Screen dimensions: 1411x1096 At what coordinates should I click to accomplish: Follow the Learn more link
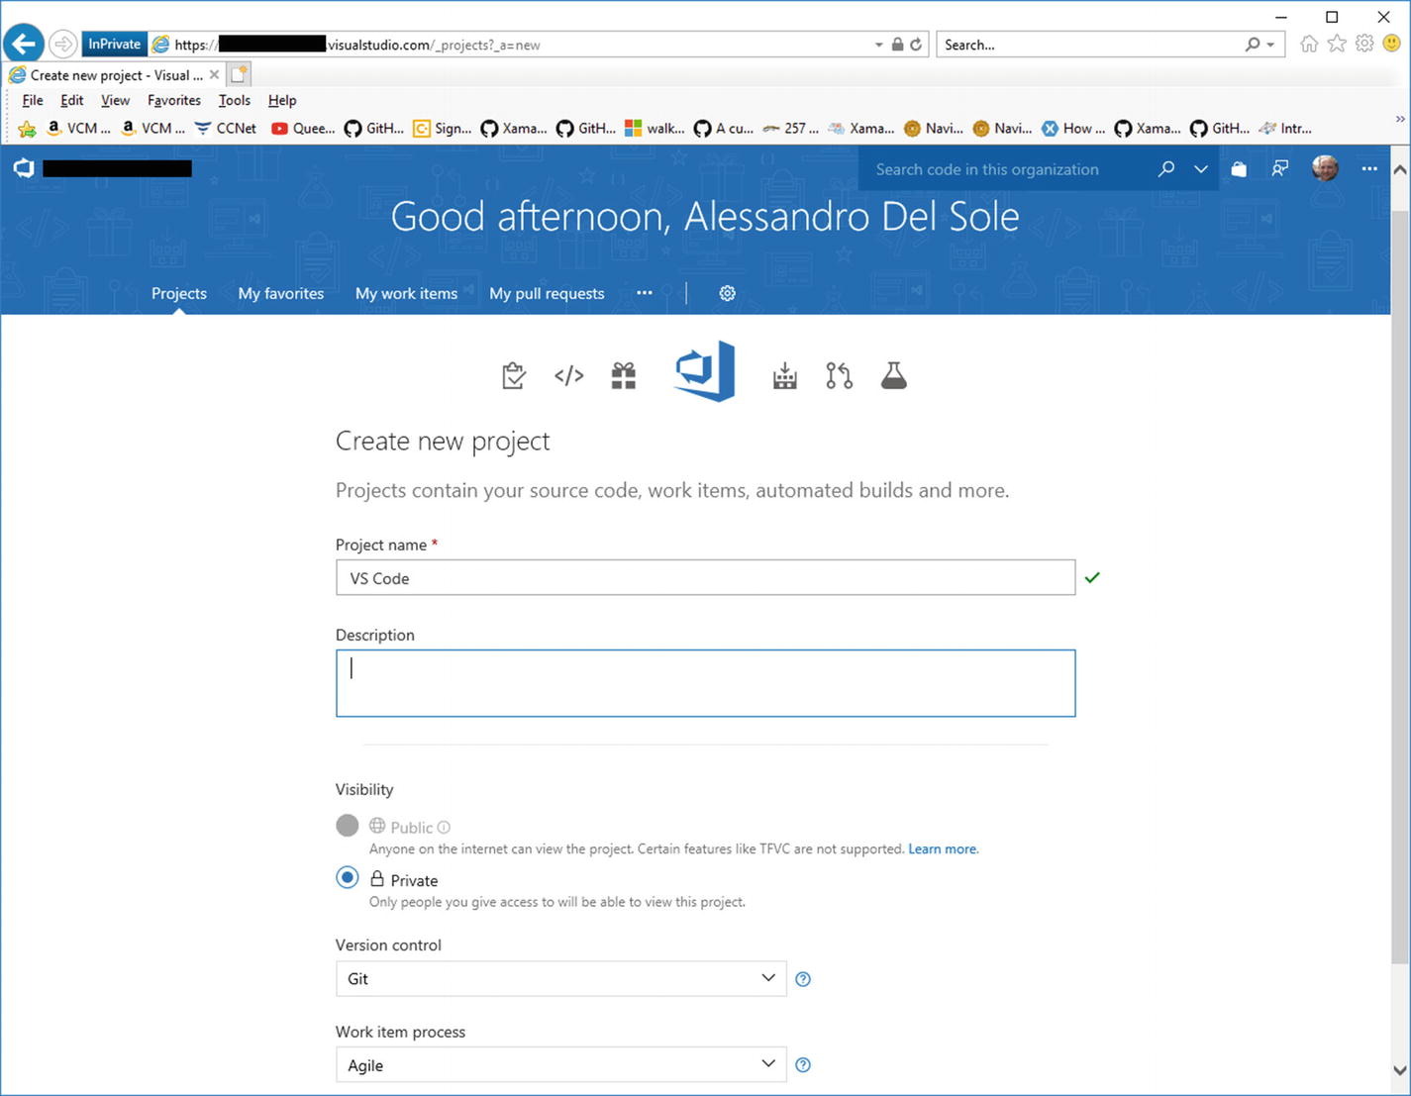pyautogui.click(x=942, y=849)
